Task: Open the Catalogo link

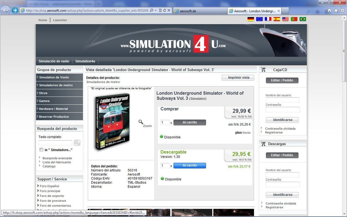Action: click(49, 166)
